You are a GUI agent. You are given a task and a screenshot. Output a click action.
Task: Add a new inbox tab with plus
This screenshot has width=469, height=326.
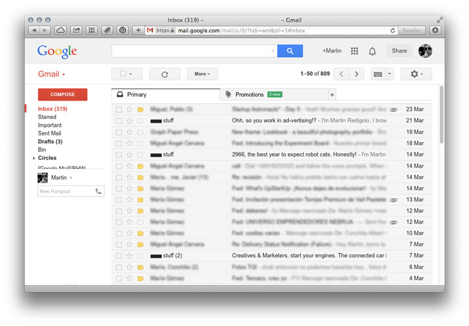pyautogui.click(x=332, y=95)
